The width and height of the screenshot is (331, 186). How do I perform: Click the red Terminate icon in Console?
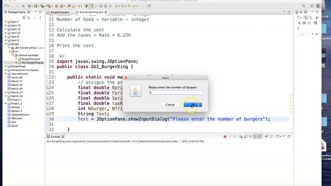click(x=225, y=136)
